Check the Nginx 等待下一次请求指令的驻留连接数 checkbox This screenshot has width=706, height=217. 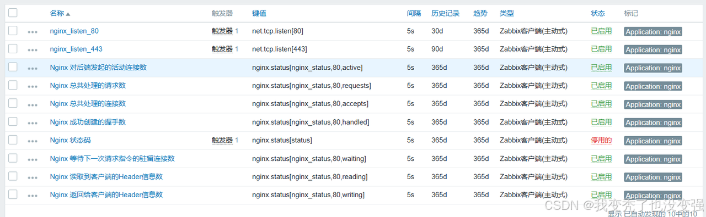pyautogui.click(x=13, y=158)
